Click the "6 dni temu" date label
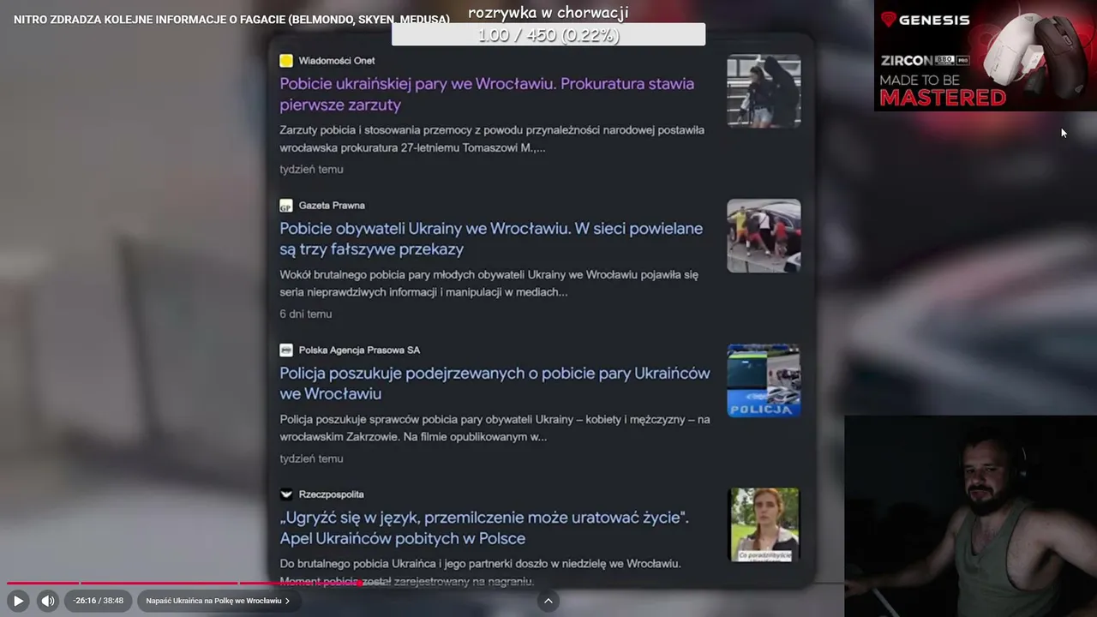 coord(305,314)
